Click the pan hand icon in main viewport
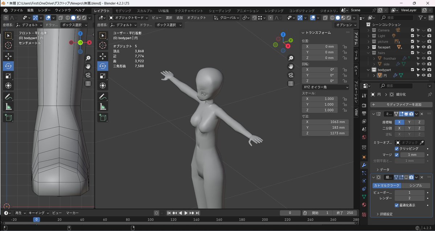The width and height of the screenshot is (435, 231). pos(291,67)
